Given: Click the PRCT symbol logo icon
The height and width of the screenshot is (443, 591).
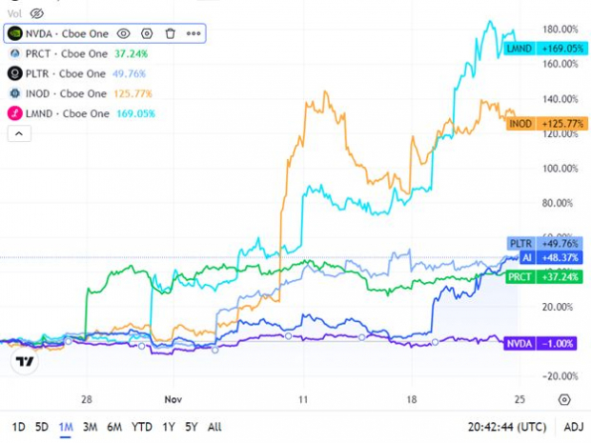Looking at the screenshot, I should [x=15, y=53].
